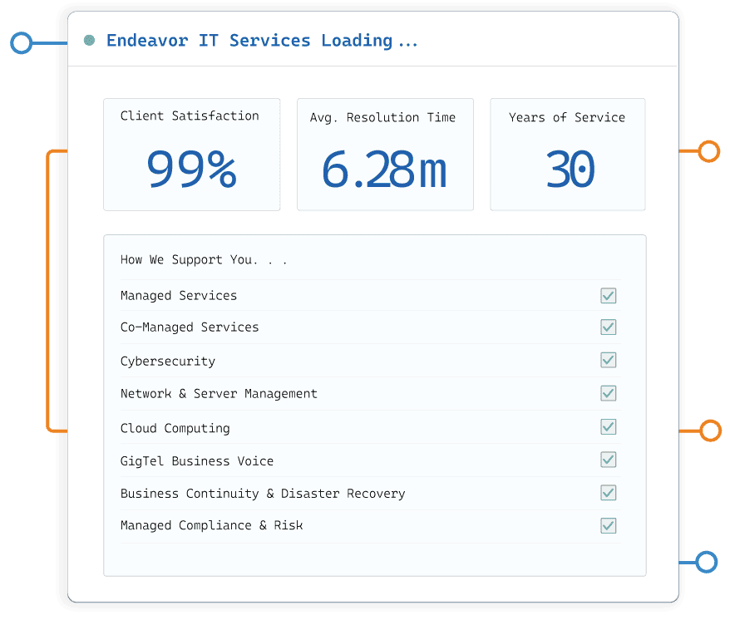
Task: Click the Client Satisfaction label
Action: 190,116
